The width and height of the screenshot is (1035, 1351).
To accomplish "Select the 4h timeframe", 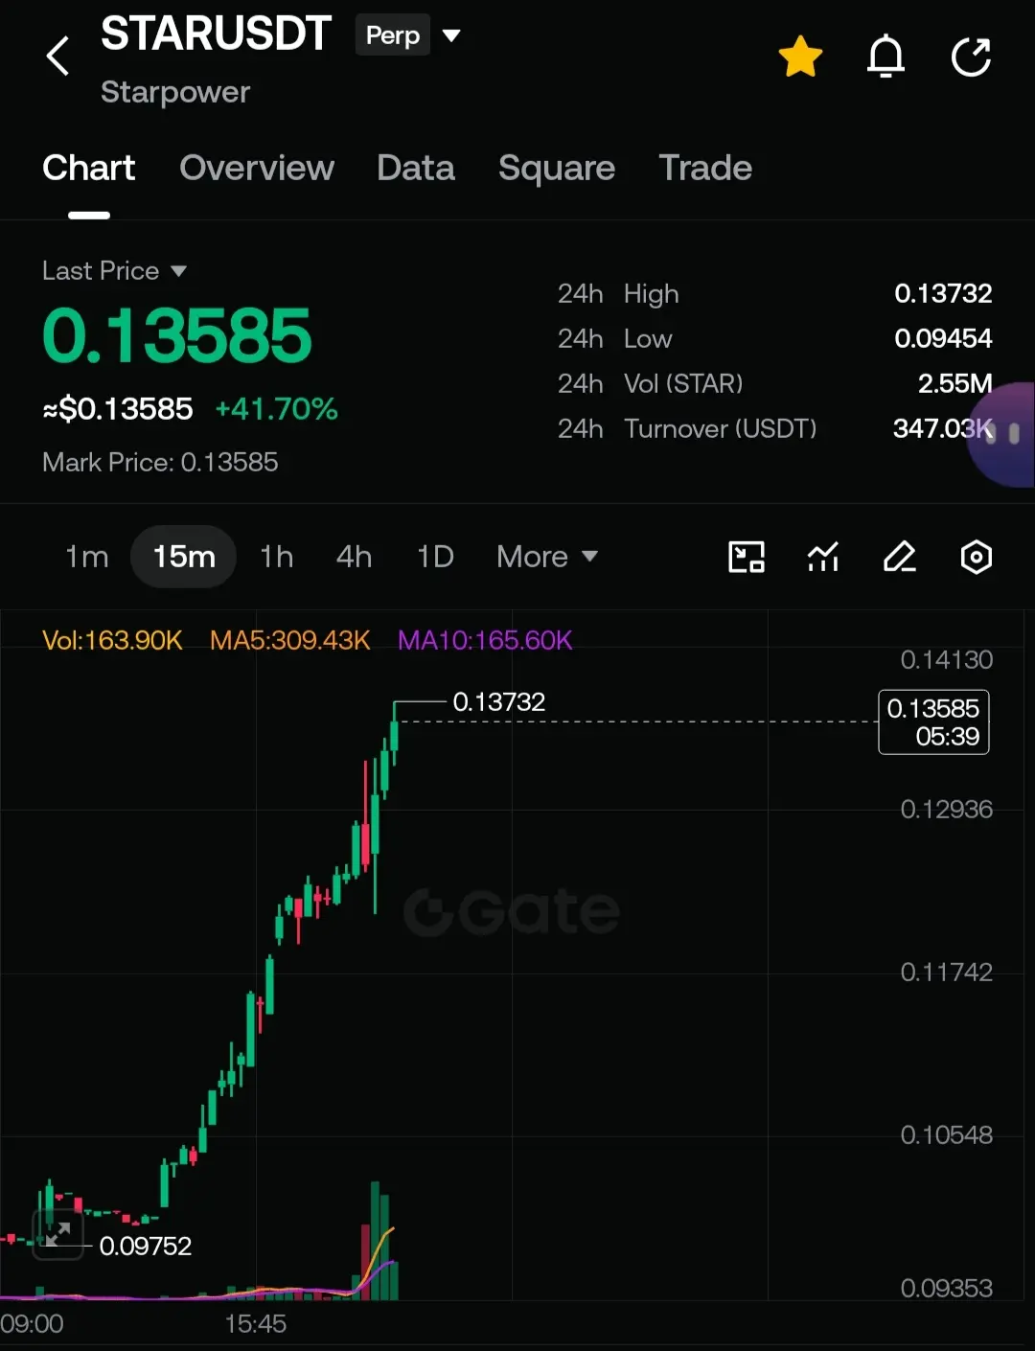I will [x=354, y=557].
